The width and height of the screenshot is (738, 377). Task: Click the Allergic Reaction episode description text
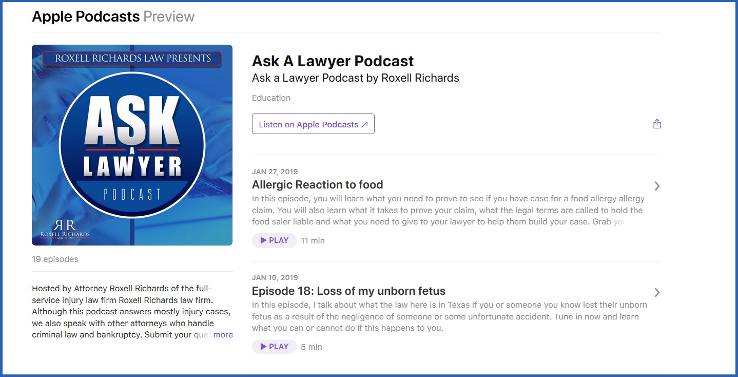pos(449,210)
